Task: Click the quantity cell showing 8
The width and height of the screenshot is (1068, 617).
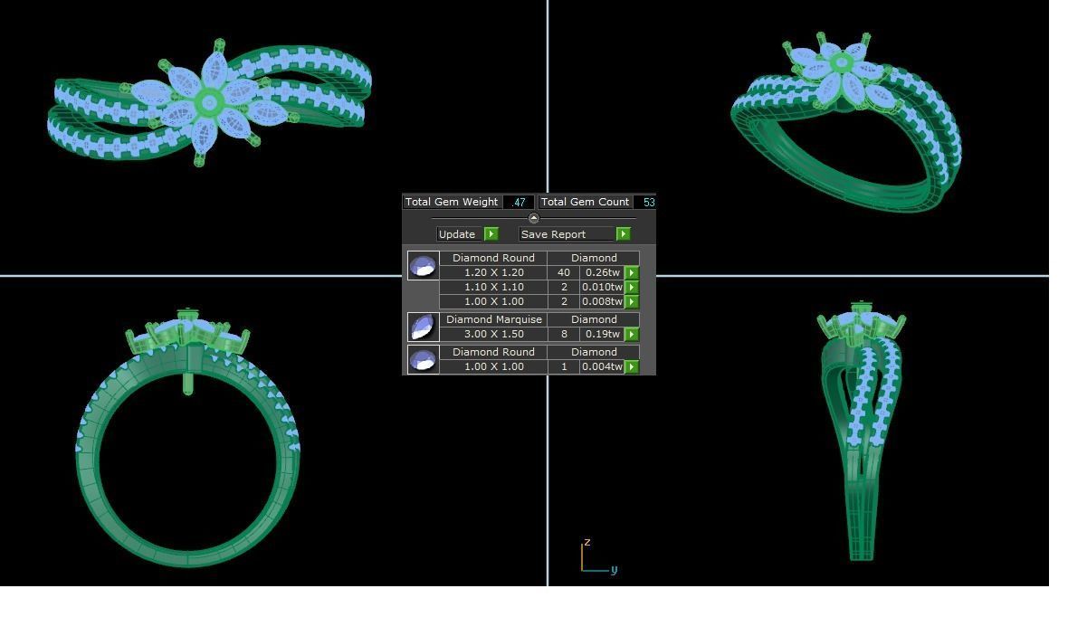Action: [x=563, y=335]
